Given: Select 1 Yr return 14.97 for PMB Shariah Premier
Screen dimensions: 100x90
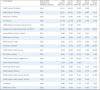Looking at the screenshot, I should 70,12.
